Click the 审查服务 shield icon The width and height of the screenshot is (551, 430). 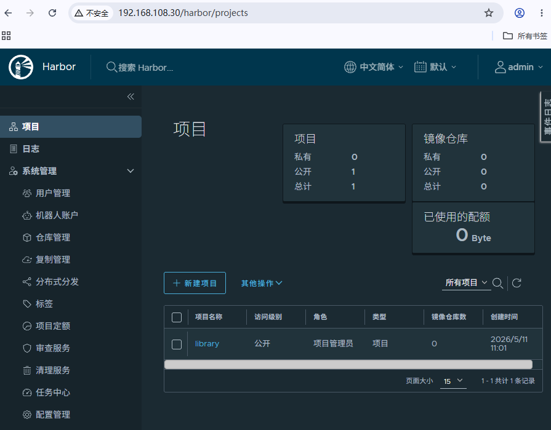[27, 348]
